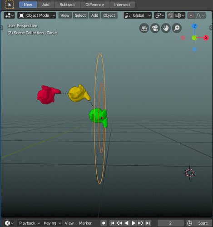Choose Subtract selection mode button
Screen dimensions: 213x227
67,5
